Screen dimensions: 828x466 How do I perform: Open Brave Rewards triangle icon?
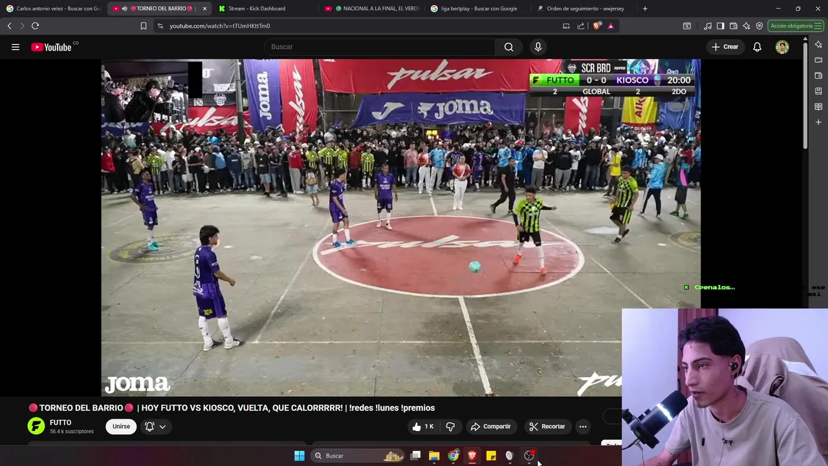pyautogui.click(x=610, y=26)
